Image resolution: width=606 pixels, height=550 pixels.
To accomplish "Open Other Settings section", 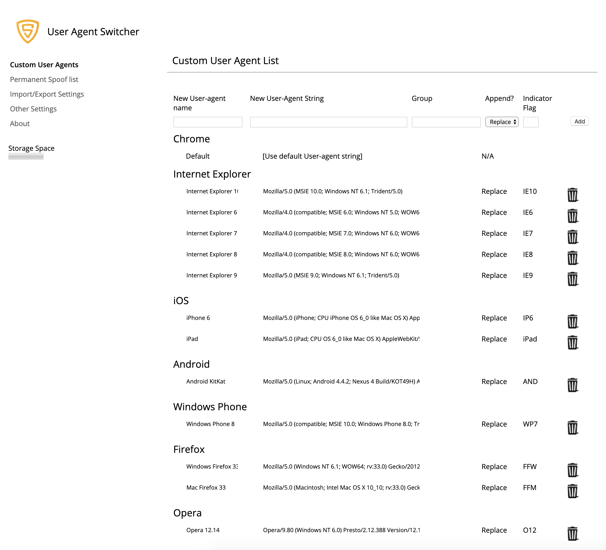I will pyautogui.click(x=33, y=109).
